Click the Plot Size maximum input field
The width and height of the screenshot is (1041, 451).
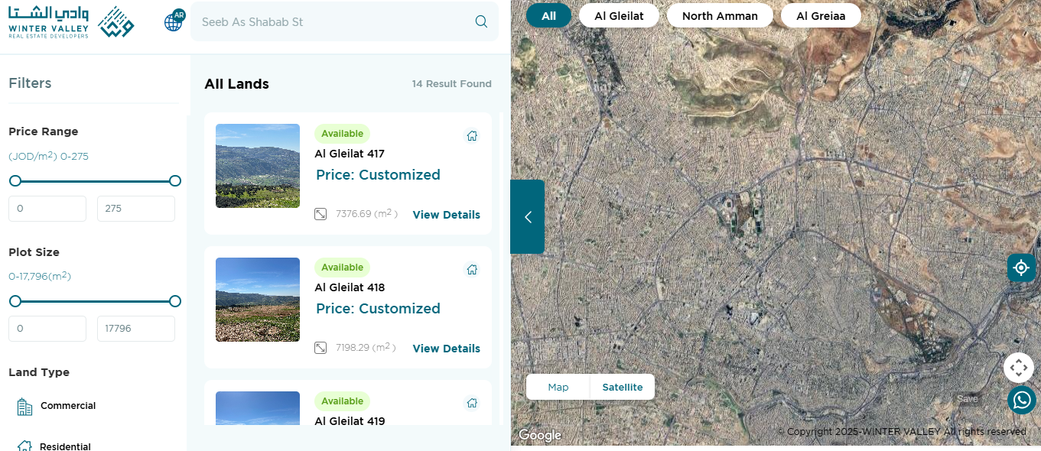click(135, 329)
